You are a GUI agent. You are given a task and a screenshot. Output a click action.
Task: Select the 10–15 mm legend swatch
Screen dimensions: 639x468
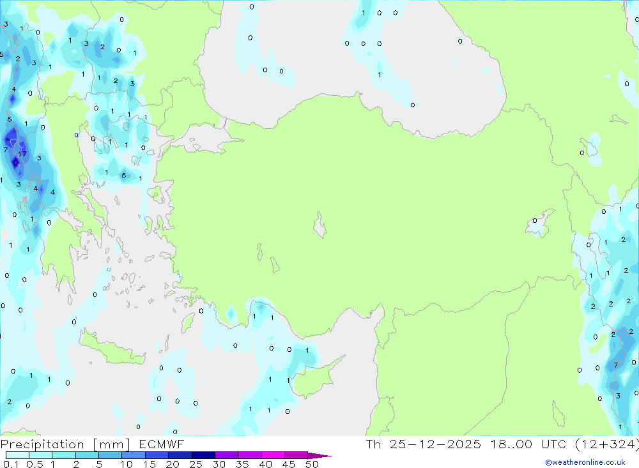(134, 455)
